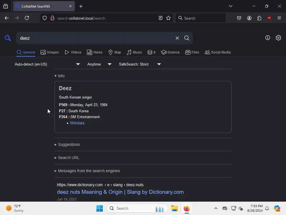Viewport: 286px width, 215px height.
Task: Open Firefox View recent browsing
Action: [6, 6]
